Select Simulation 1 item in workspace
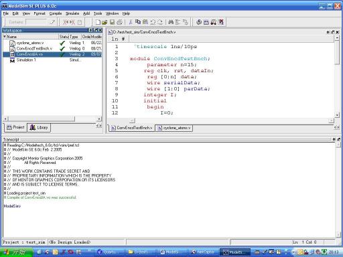This screenshot has width=343, height=257. (x=26, y=60)
